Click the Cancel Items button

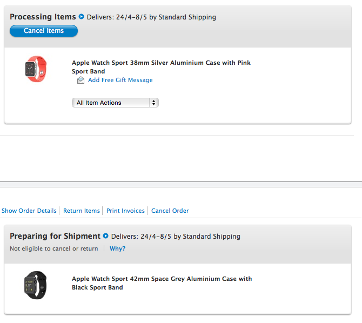(44, 31)
